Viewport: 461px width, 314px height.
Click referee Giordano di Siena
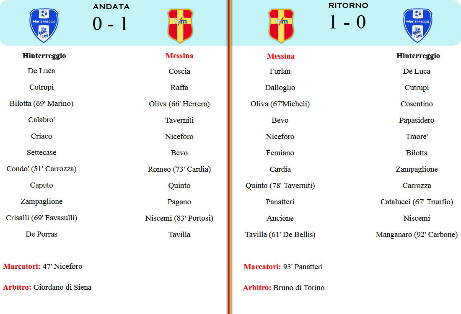click(62, 287)
